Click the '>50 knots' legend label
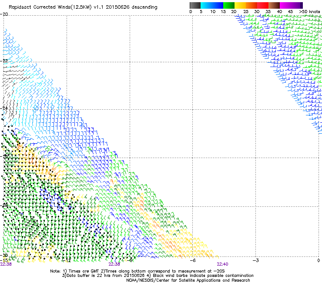The height and width of the screenshot is (283, 322). point(309,12)
